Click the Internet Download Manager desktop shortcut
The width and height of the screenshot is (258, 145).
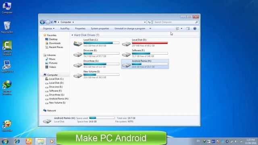tap(7, 87)
